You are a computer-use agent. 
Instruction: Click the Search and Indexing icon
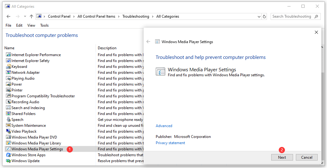coord(8,108)
